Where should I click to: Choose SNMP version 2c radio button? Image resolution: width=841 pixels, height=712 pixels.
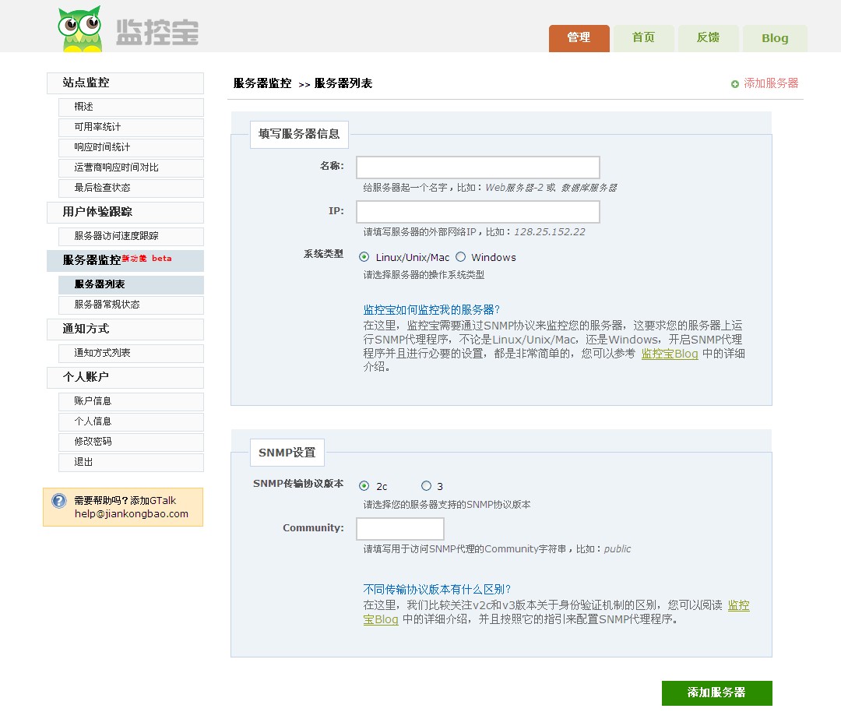pos(364,485)
